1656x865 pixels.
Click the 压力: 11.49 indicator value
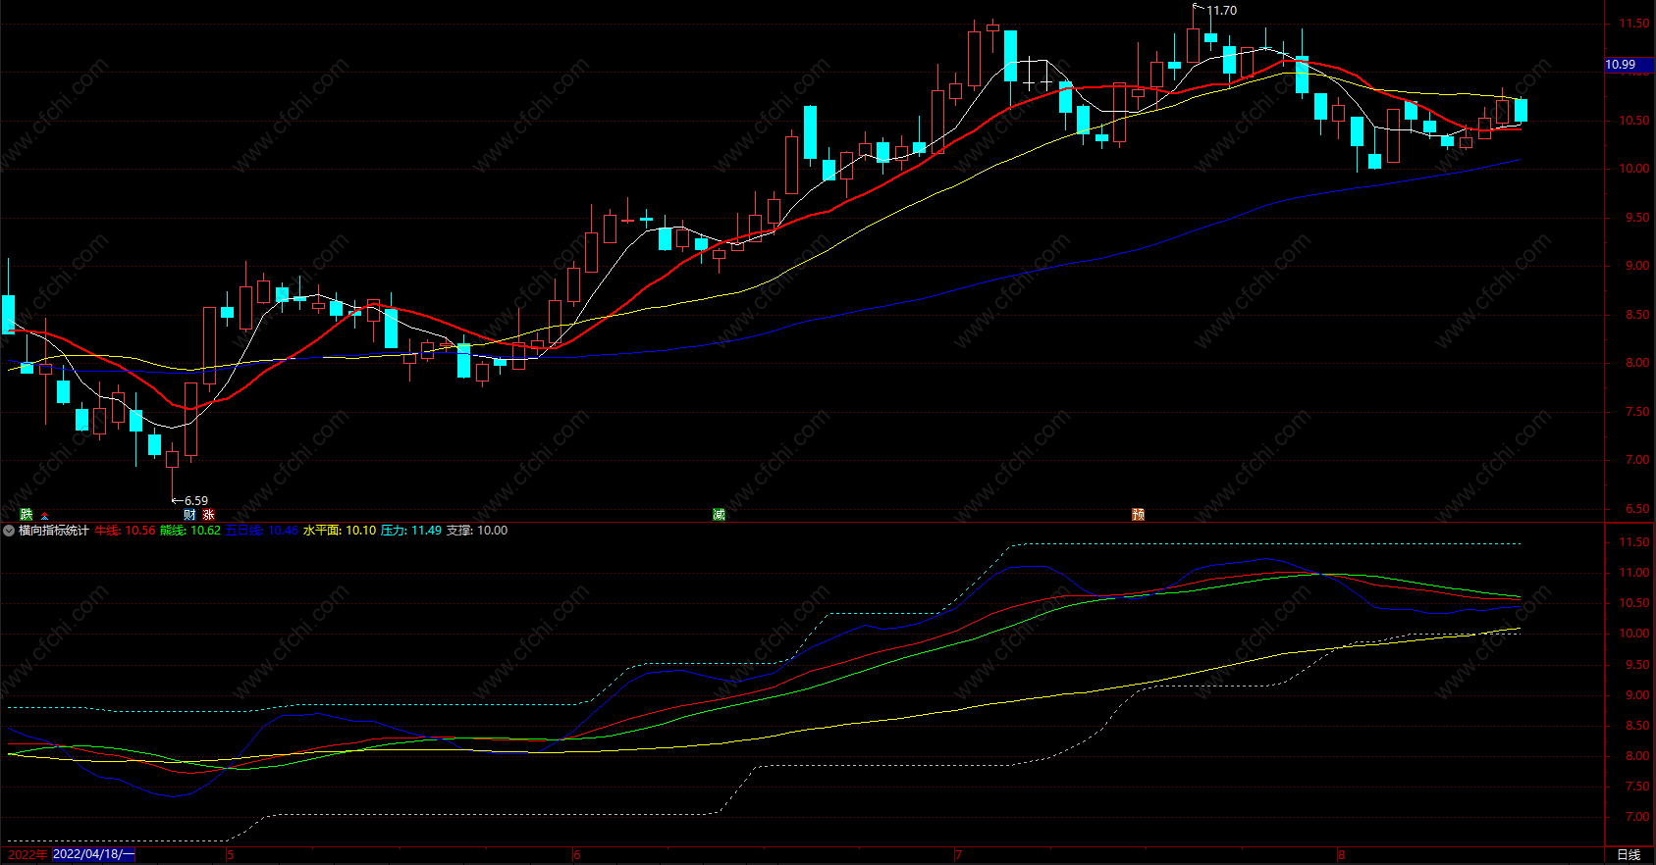pos(411,531)
